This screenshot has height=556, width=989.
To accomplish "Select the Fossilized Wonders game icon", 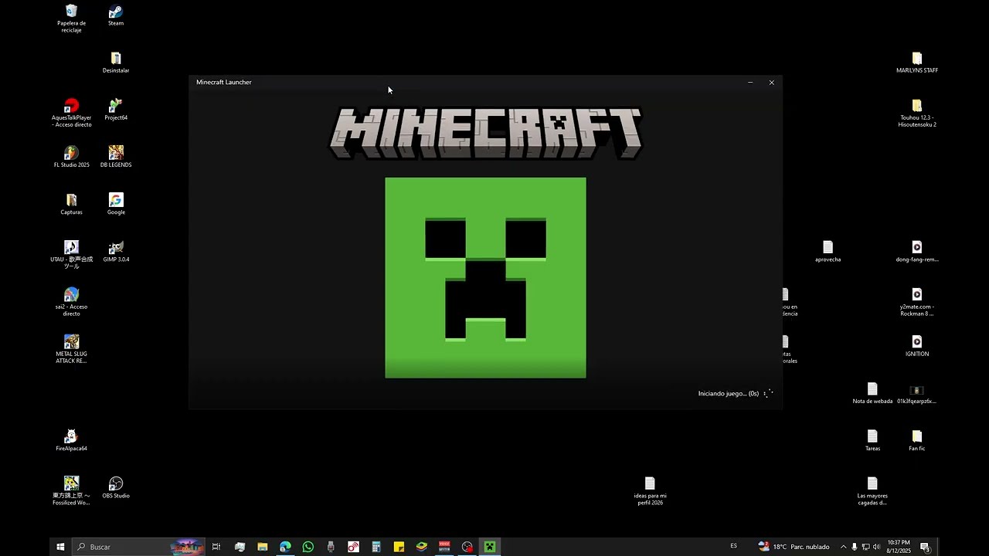I will pos(71,491).
